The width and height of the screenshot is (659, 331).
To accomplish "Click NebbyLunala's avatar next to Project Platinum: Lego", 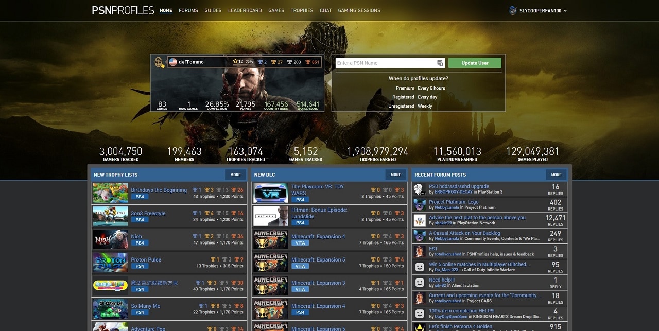I will click(x=418, y=204).
